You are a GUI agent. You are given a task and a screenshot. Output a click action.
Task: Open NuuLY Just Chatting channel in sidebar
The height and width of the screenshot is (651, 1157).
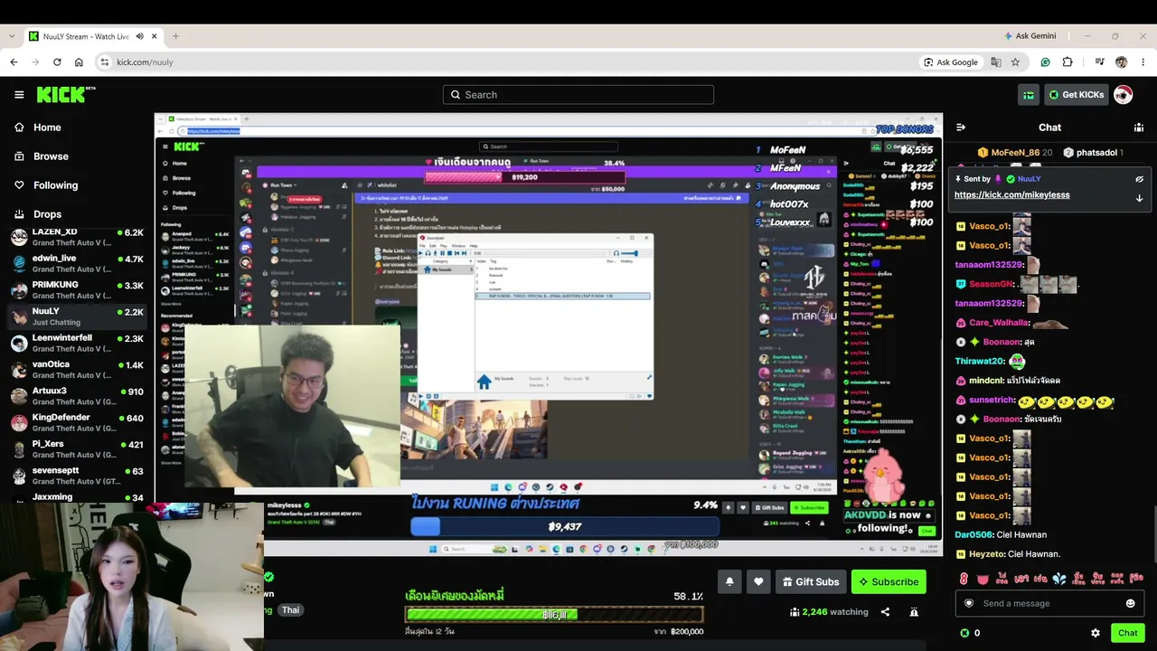coord(77,316)
